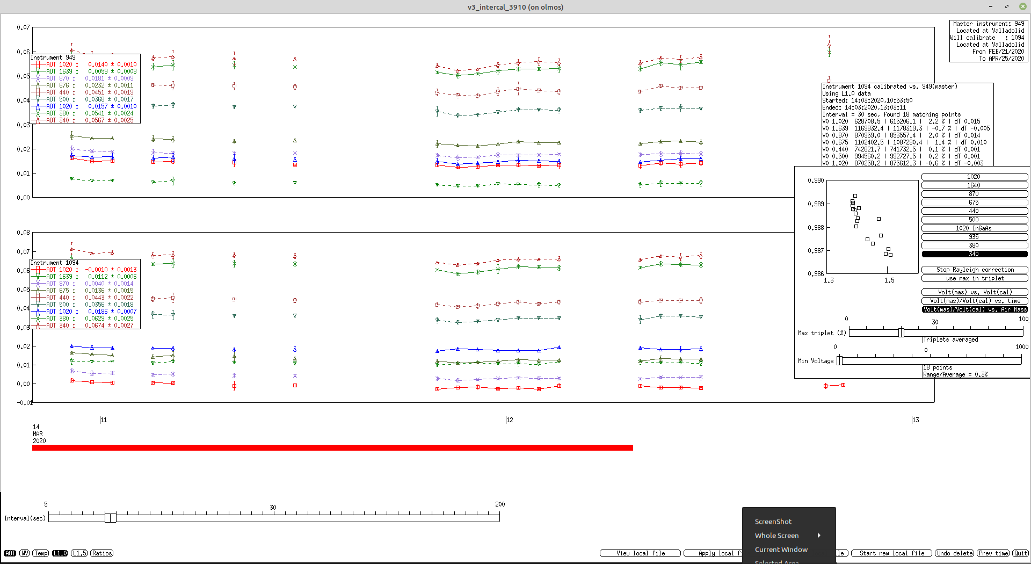Click the Master instrument: 949 text

(x=989, y=24)
